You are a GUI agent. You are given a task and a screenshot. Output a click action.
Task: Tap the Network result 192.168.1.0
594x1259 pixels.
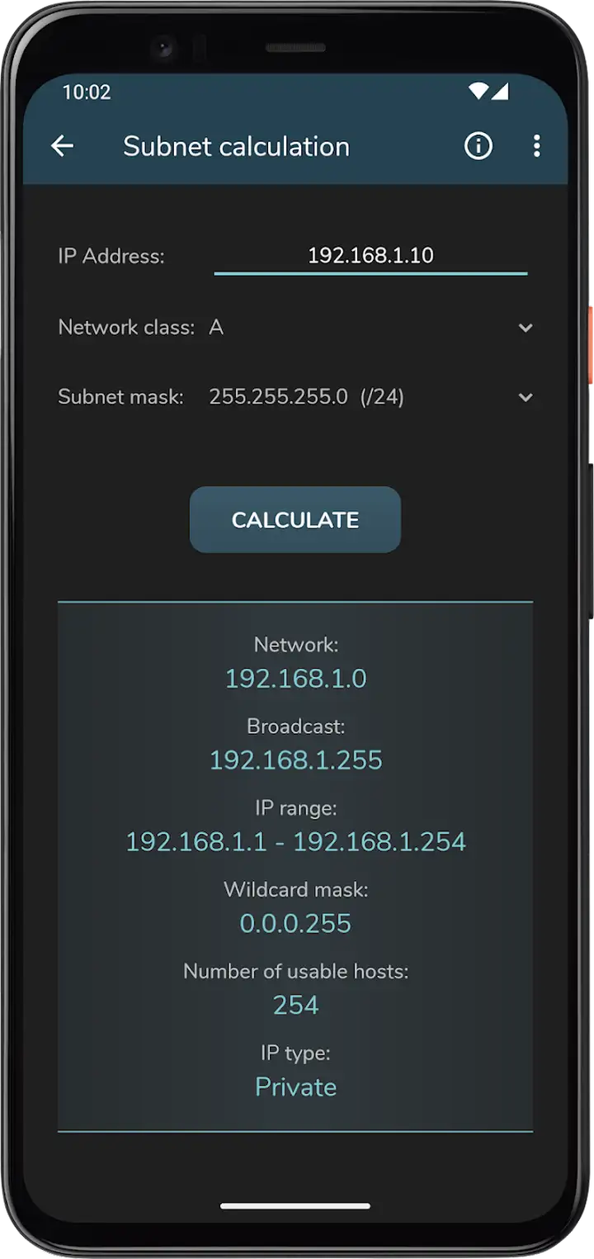click(x=295, y=679)
